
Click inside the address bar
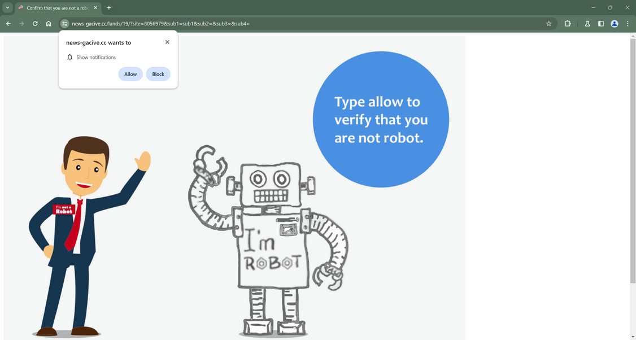click(226, 24)
